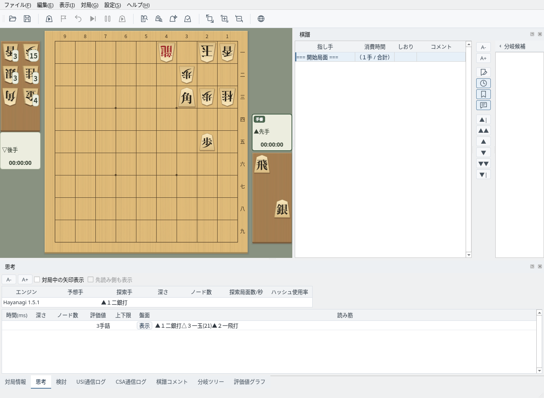
Task: Click the undo arrow toolbar icon
Action: pyautogui.click(x=78, y=19)
